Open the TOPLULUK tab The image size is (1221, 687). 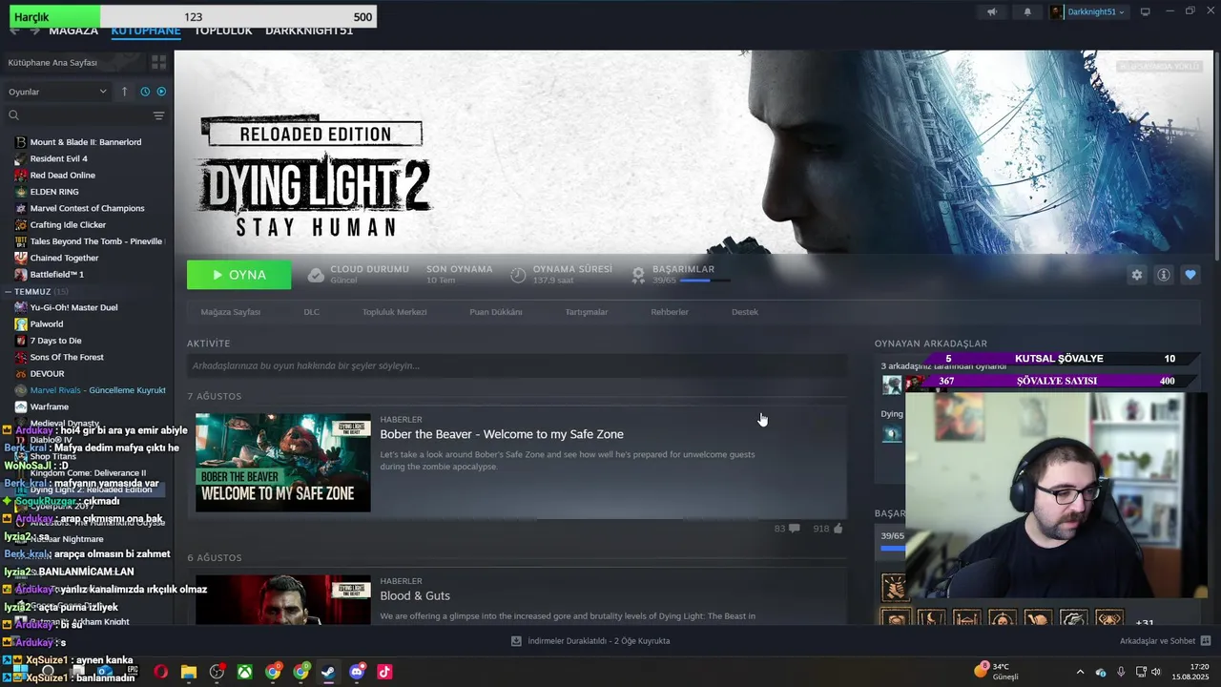[x=223, y=31]
